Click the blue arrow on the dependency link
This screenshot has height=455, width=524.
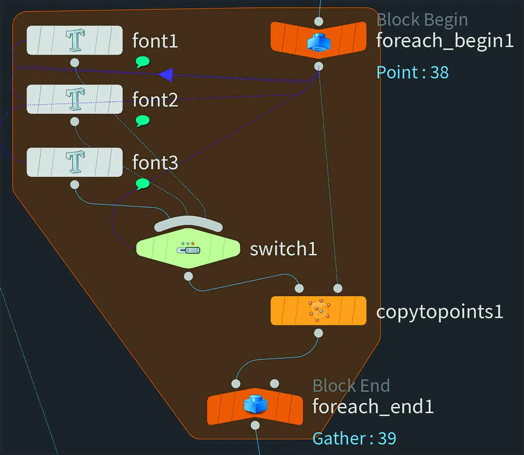click(x=166, y=75)
